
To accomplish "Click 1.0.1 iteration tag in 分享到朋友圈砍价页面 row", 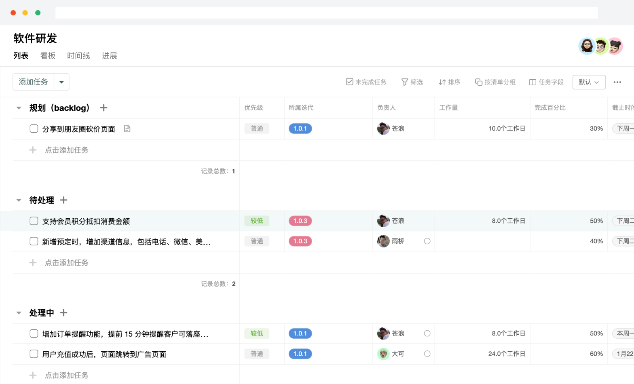I will (x=300, y=129).
